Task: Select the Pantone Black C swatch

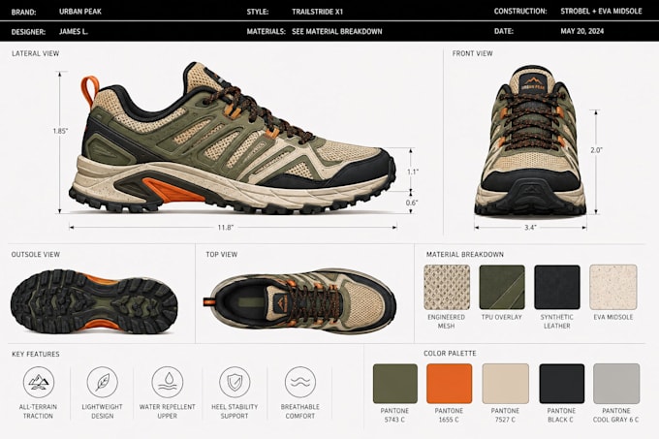Action: click(x=562, y=384)
